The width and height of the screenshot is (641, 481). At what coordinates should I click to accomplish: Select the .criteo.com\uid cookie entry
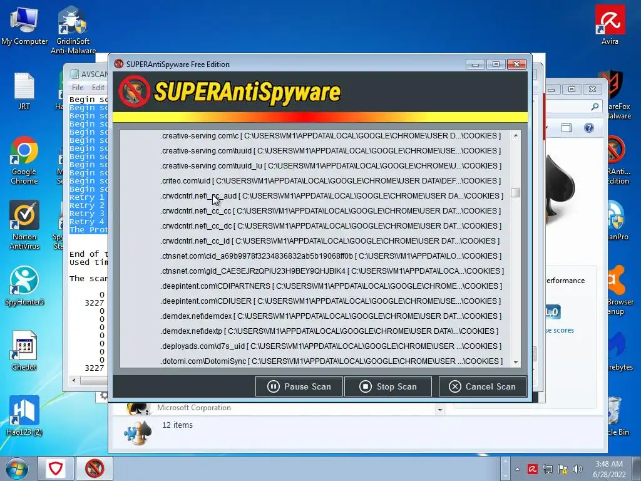click(x=331, y=181)
